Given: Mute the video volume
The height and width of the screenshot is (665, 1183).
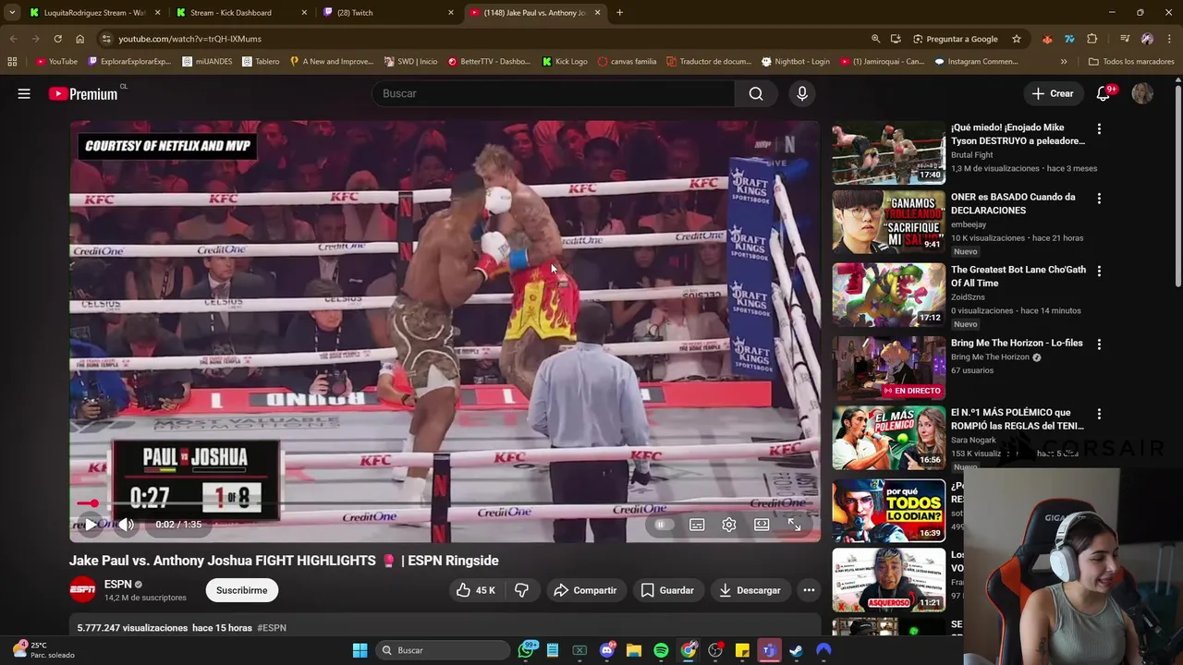Looking at the screenshot, I should click(127, 525).
